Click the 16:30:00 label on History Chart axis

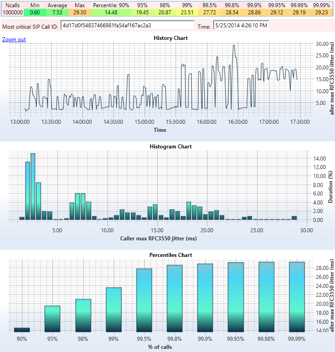tap(237, 122)
